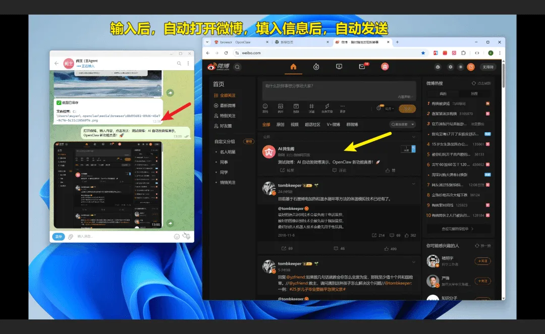Expand the first tombkeeper post options chevron
Screen dimensions: 545x334
[x=414, y=184]
